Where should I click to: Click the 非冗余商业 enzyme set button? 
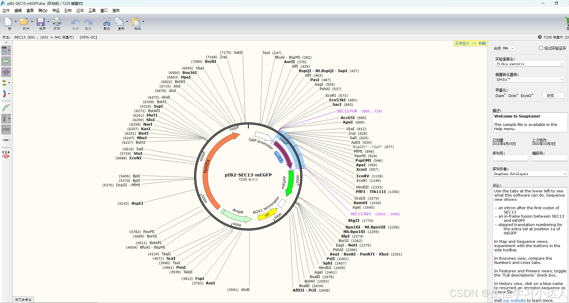[23, 300]
